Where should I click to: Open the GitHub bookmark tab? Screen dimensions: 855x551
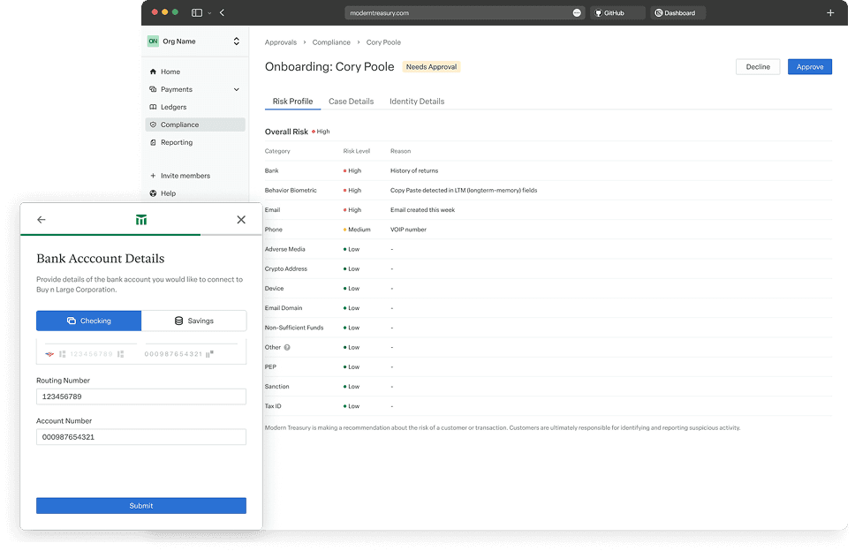[617, 12]
